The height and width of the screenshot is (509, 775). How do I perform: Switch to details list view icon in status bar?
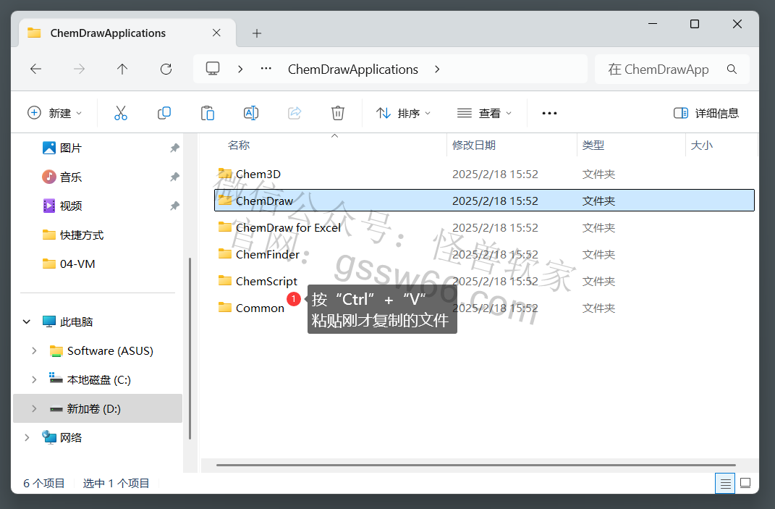pos(725,483)
